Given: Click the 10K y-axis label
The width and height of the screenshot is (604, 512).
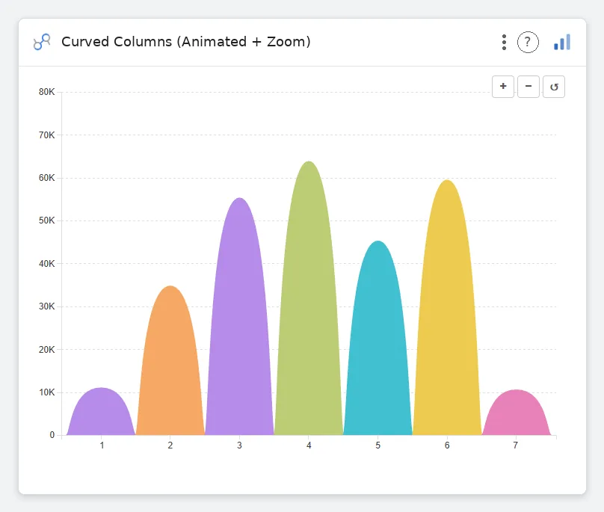Looking at the screenshot, I should (46, 392).
